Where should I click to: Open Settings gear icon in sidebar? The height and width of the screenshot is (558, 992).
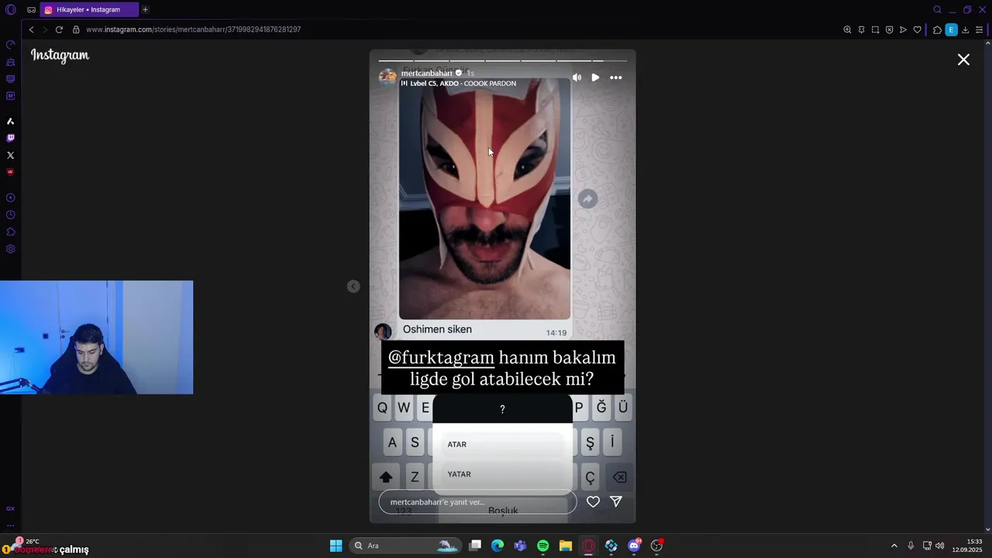coord(10,249)
